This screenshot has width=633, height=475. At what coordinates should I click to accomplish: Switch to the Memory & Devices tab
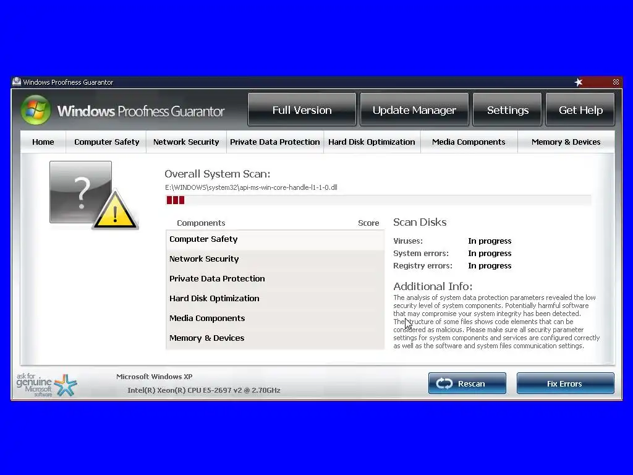pyautogui.click(x=566, y=142)
